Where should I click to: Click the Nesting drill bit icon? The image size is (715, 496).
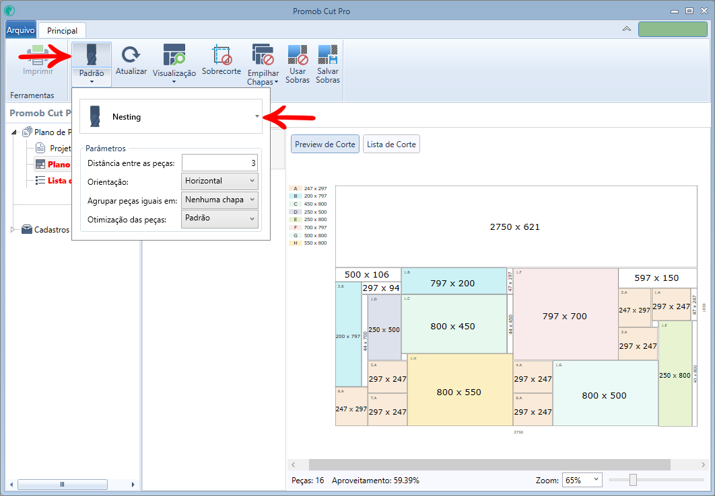[x=95, y=116]
